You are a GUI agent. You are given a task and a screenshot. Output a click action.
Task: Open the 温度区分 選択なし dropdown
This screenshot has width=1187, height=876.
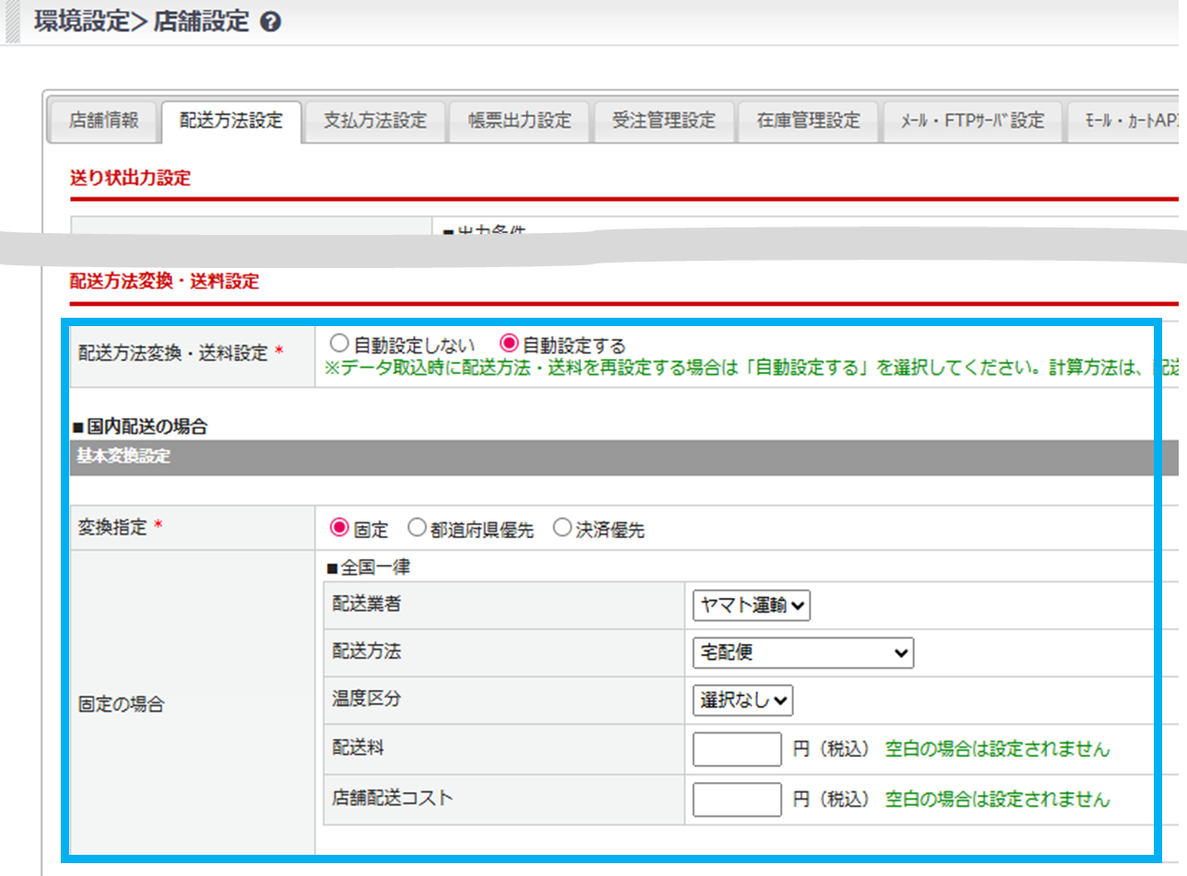coord(742,700)
